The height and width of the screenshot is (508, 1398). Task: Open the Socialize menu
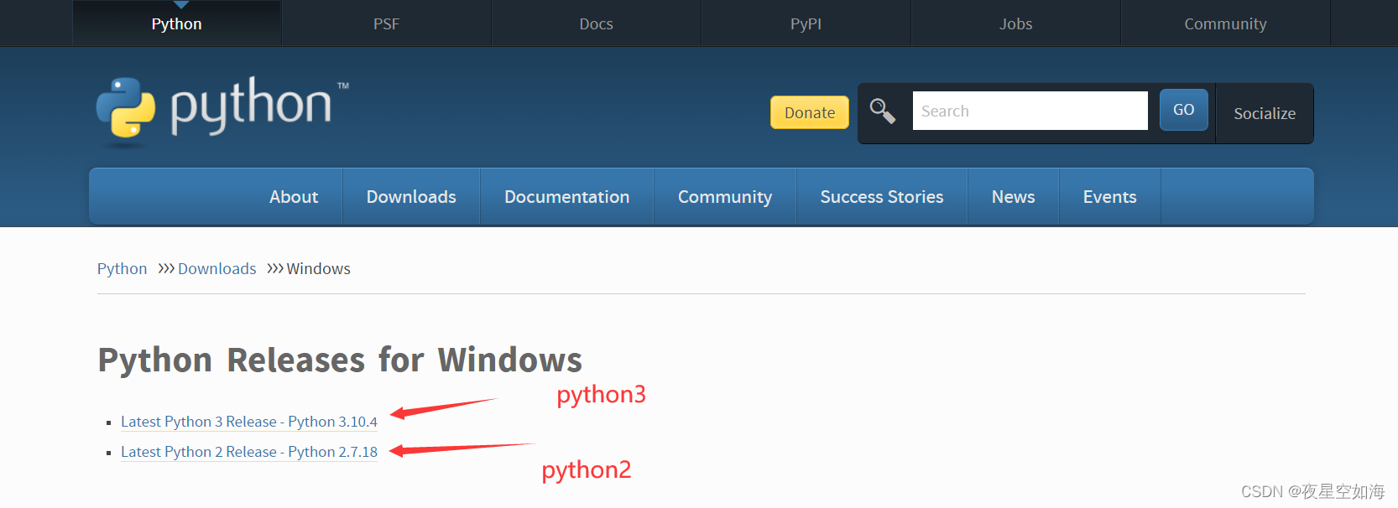pos(1264,113)
